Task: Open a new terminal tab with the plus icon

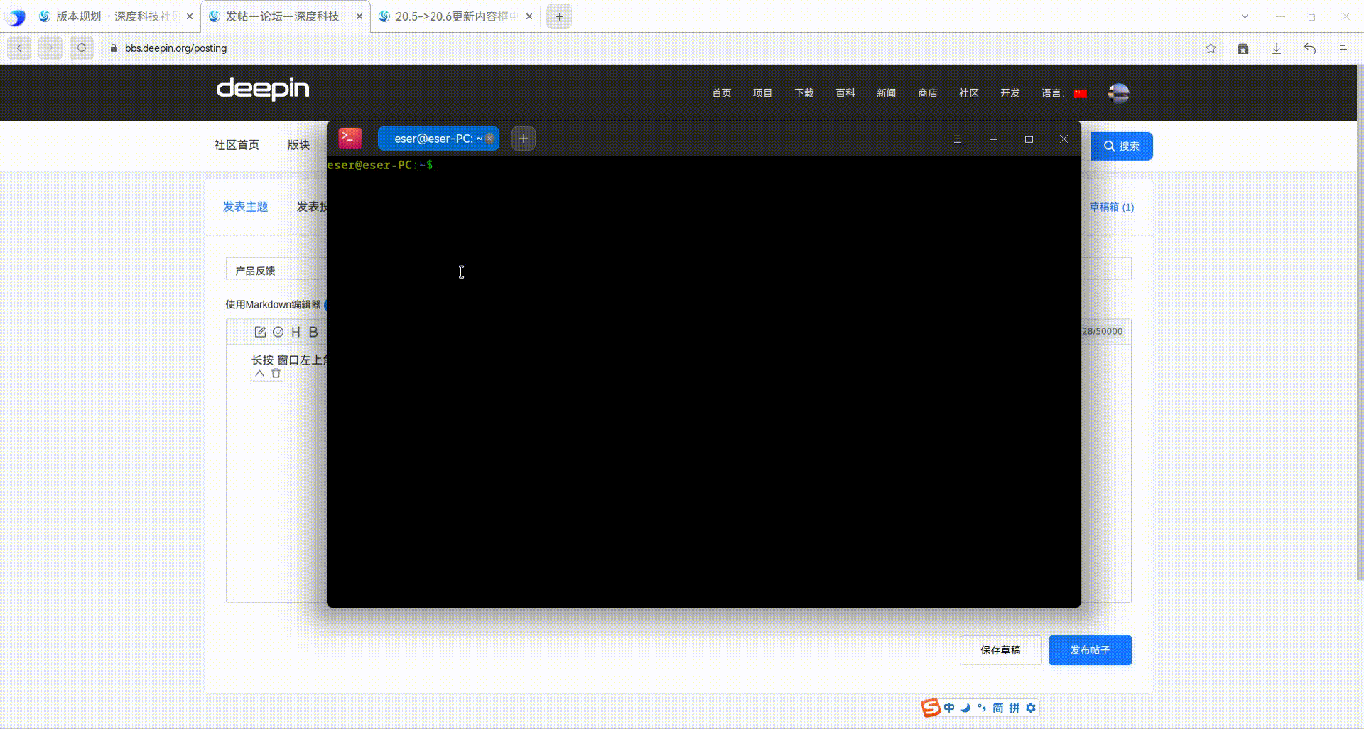Action: (523, 138)
